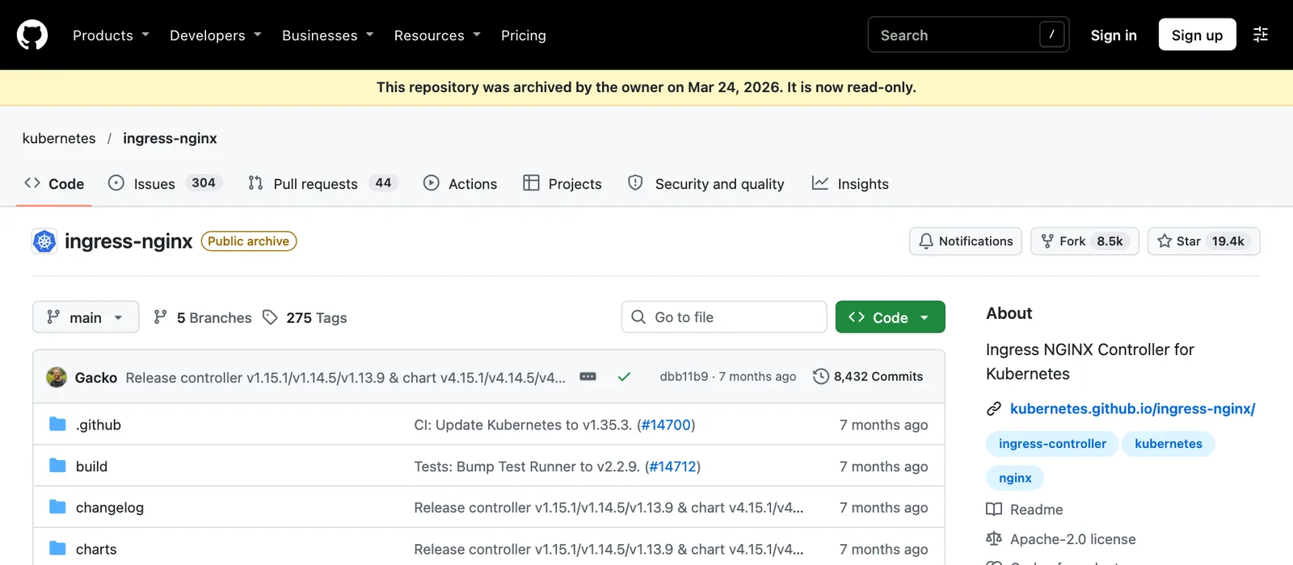
Task: Open kubernetes.github.io/ingress-nginx/ website link
Action: pos(1132,408)
